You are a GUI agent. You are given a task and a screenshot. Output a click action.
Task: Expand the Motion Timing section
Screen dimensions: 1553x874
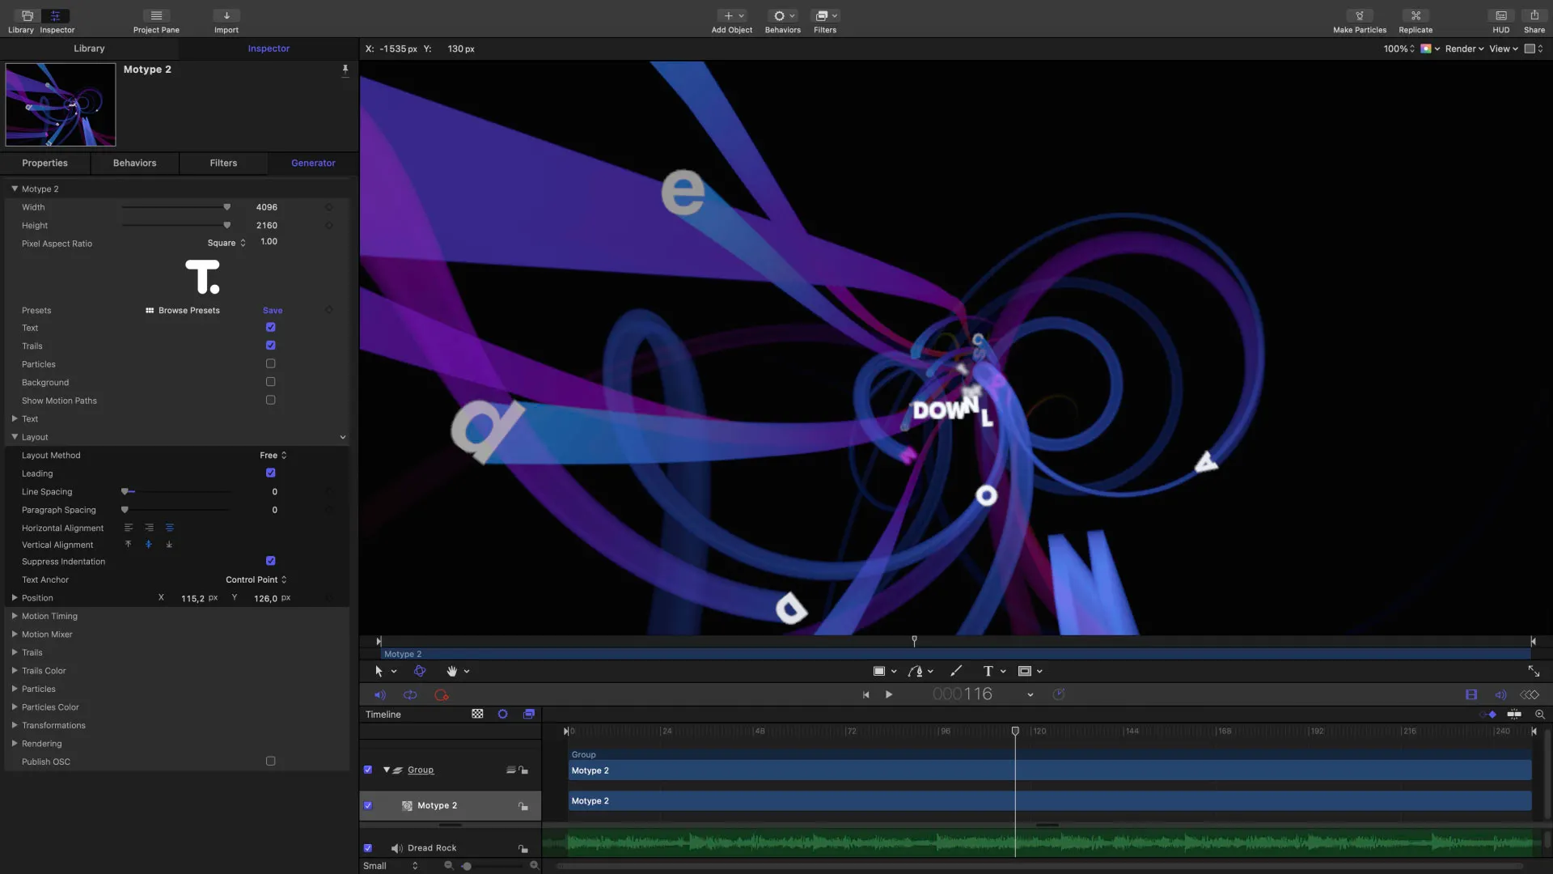pos(15,616)
